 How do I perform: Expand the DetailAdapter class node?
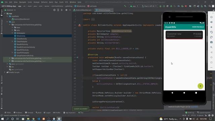click(12, 41)
